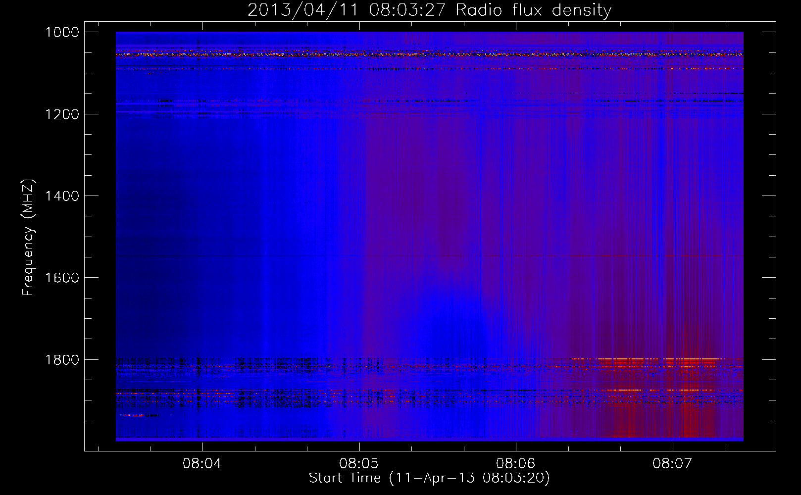The height and width of the screenshot is (495, 801).
Task: Select the 1200 frequency tick label
Action: point(62,114)
